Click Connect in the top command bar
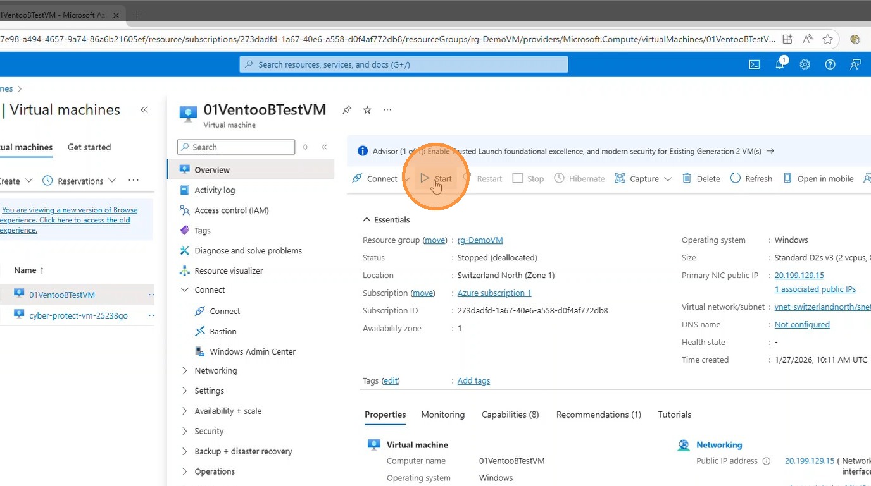The height and width of the screenshot is (486, 871). [x=375, y=179]
